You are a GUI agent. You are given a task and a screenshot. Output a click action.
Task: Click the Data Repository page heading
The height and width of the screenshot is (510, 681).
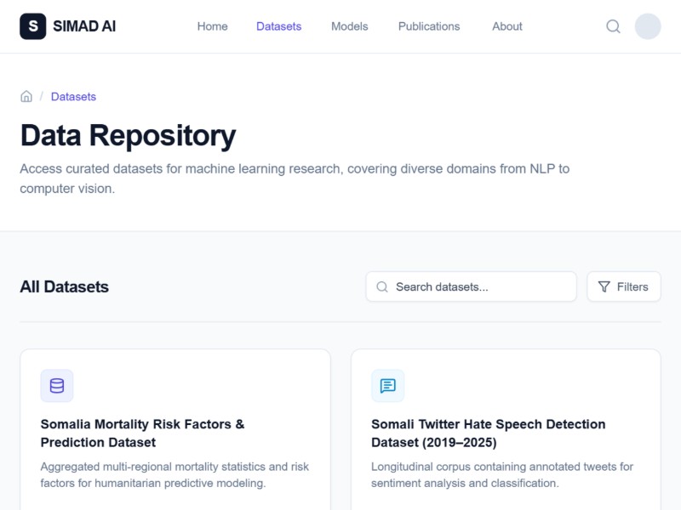[129, 136]
